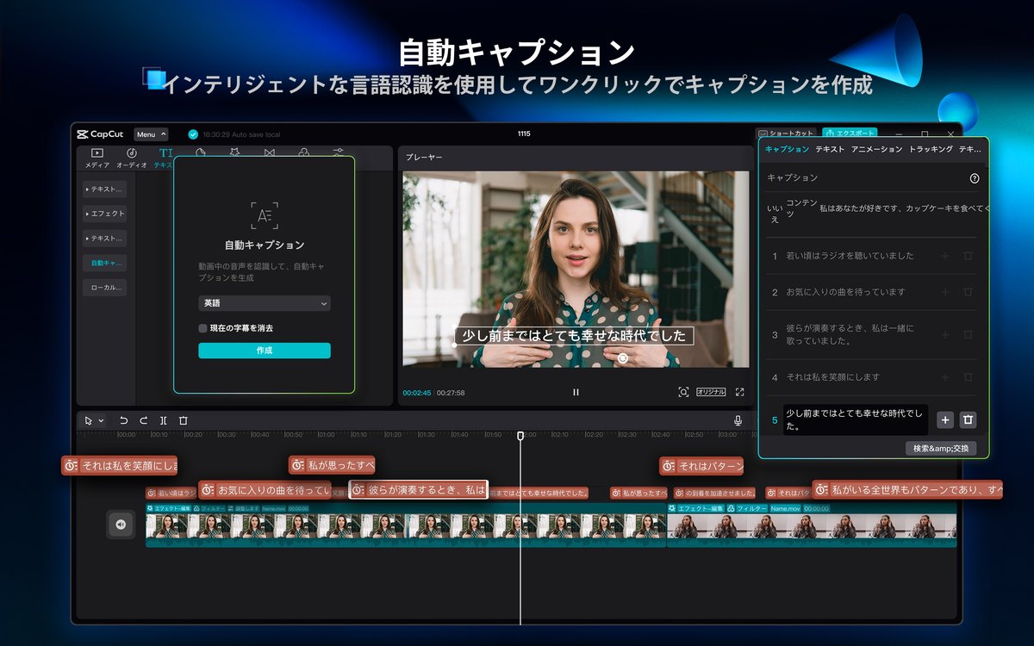Screen dimensions: 1034x646
Task: Click the ショートカット keyboard shortcut button
Action: pyautogui.click(x=786, y=134)
